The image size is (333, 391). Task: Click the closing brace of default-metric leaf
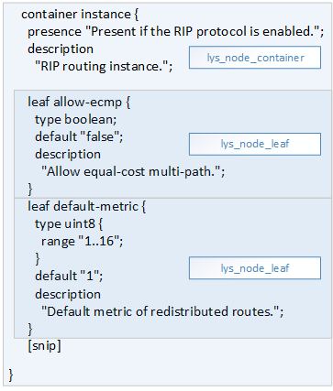click(30, 330)
